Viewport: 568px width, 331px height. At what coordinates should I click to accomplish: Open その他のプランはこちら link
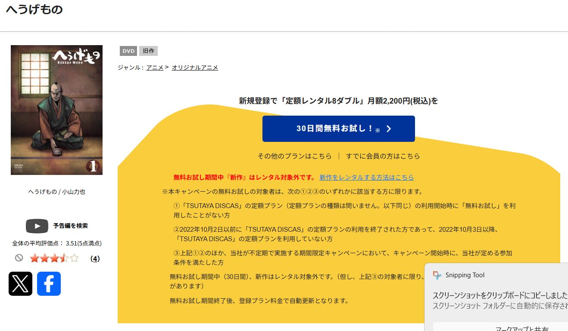pyautogui.click(x=294, y=156)
